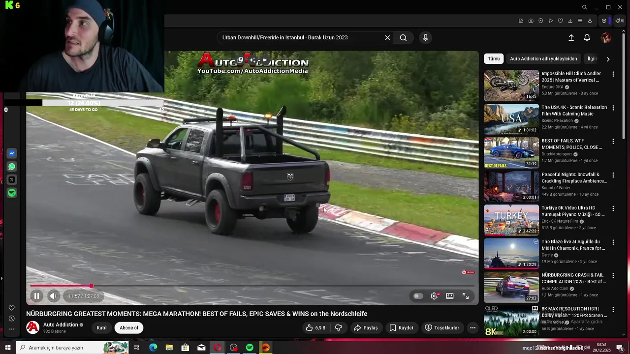Seek on the red video progress bar
The image size is (630, 354).
click(252, 286)
